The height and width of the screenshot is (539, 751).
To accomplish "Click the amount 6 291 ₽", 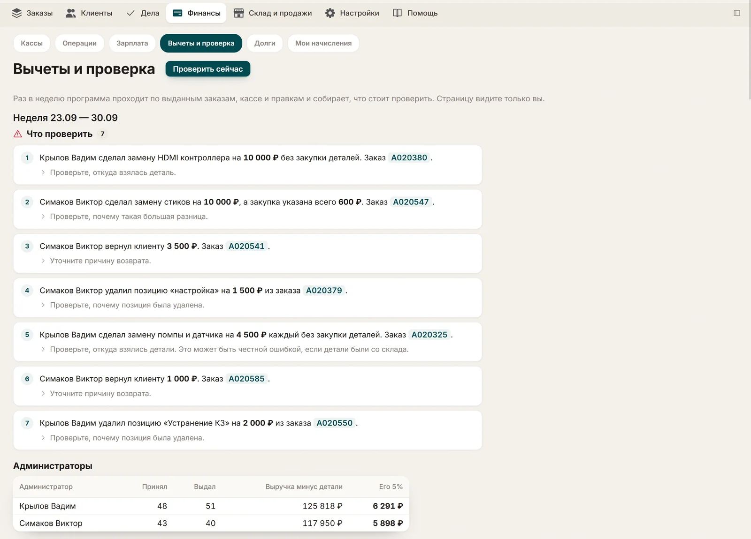I will tap(388, 506).
